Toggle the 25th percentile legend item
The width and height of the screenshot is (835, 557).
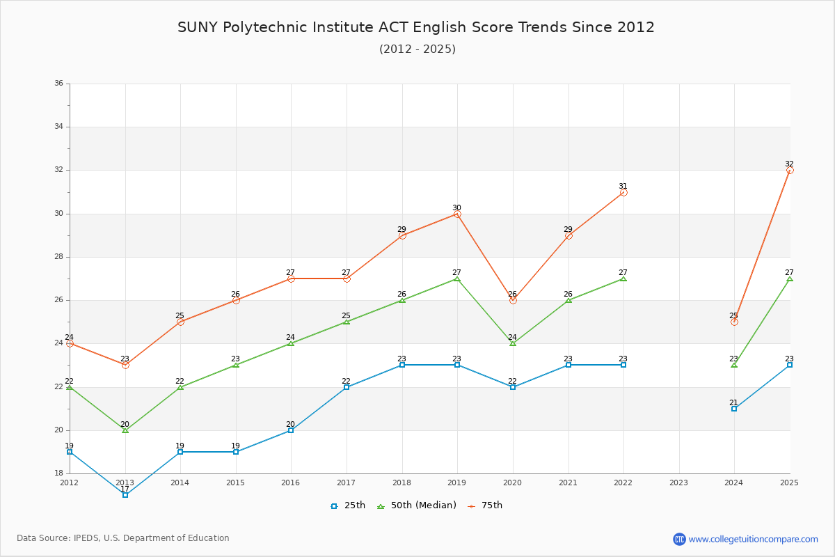coord(347,505)
